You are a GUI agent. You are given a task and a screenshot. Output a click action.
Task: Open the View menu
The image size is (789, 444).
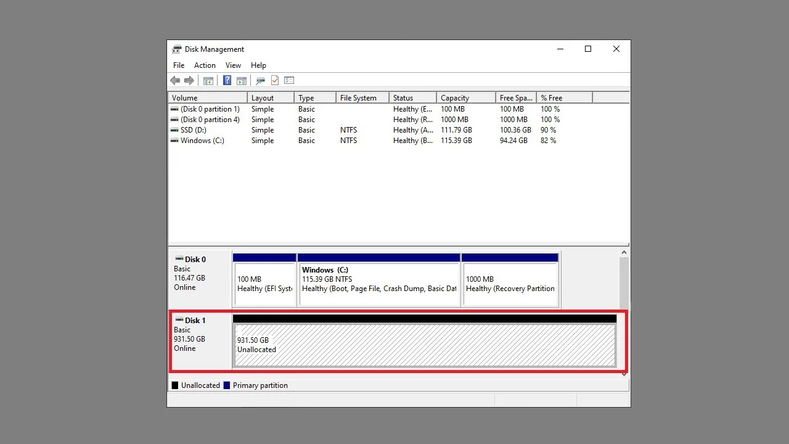point(233,65)
